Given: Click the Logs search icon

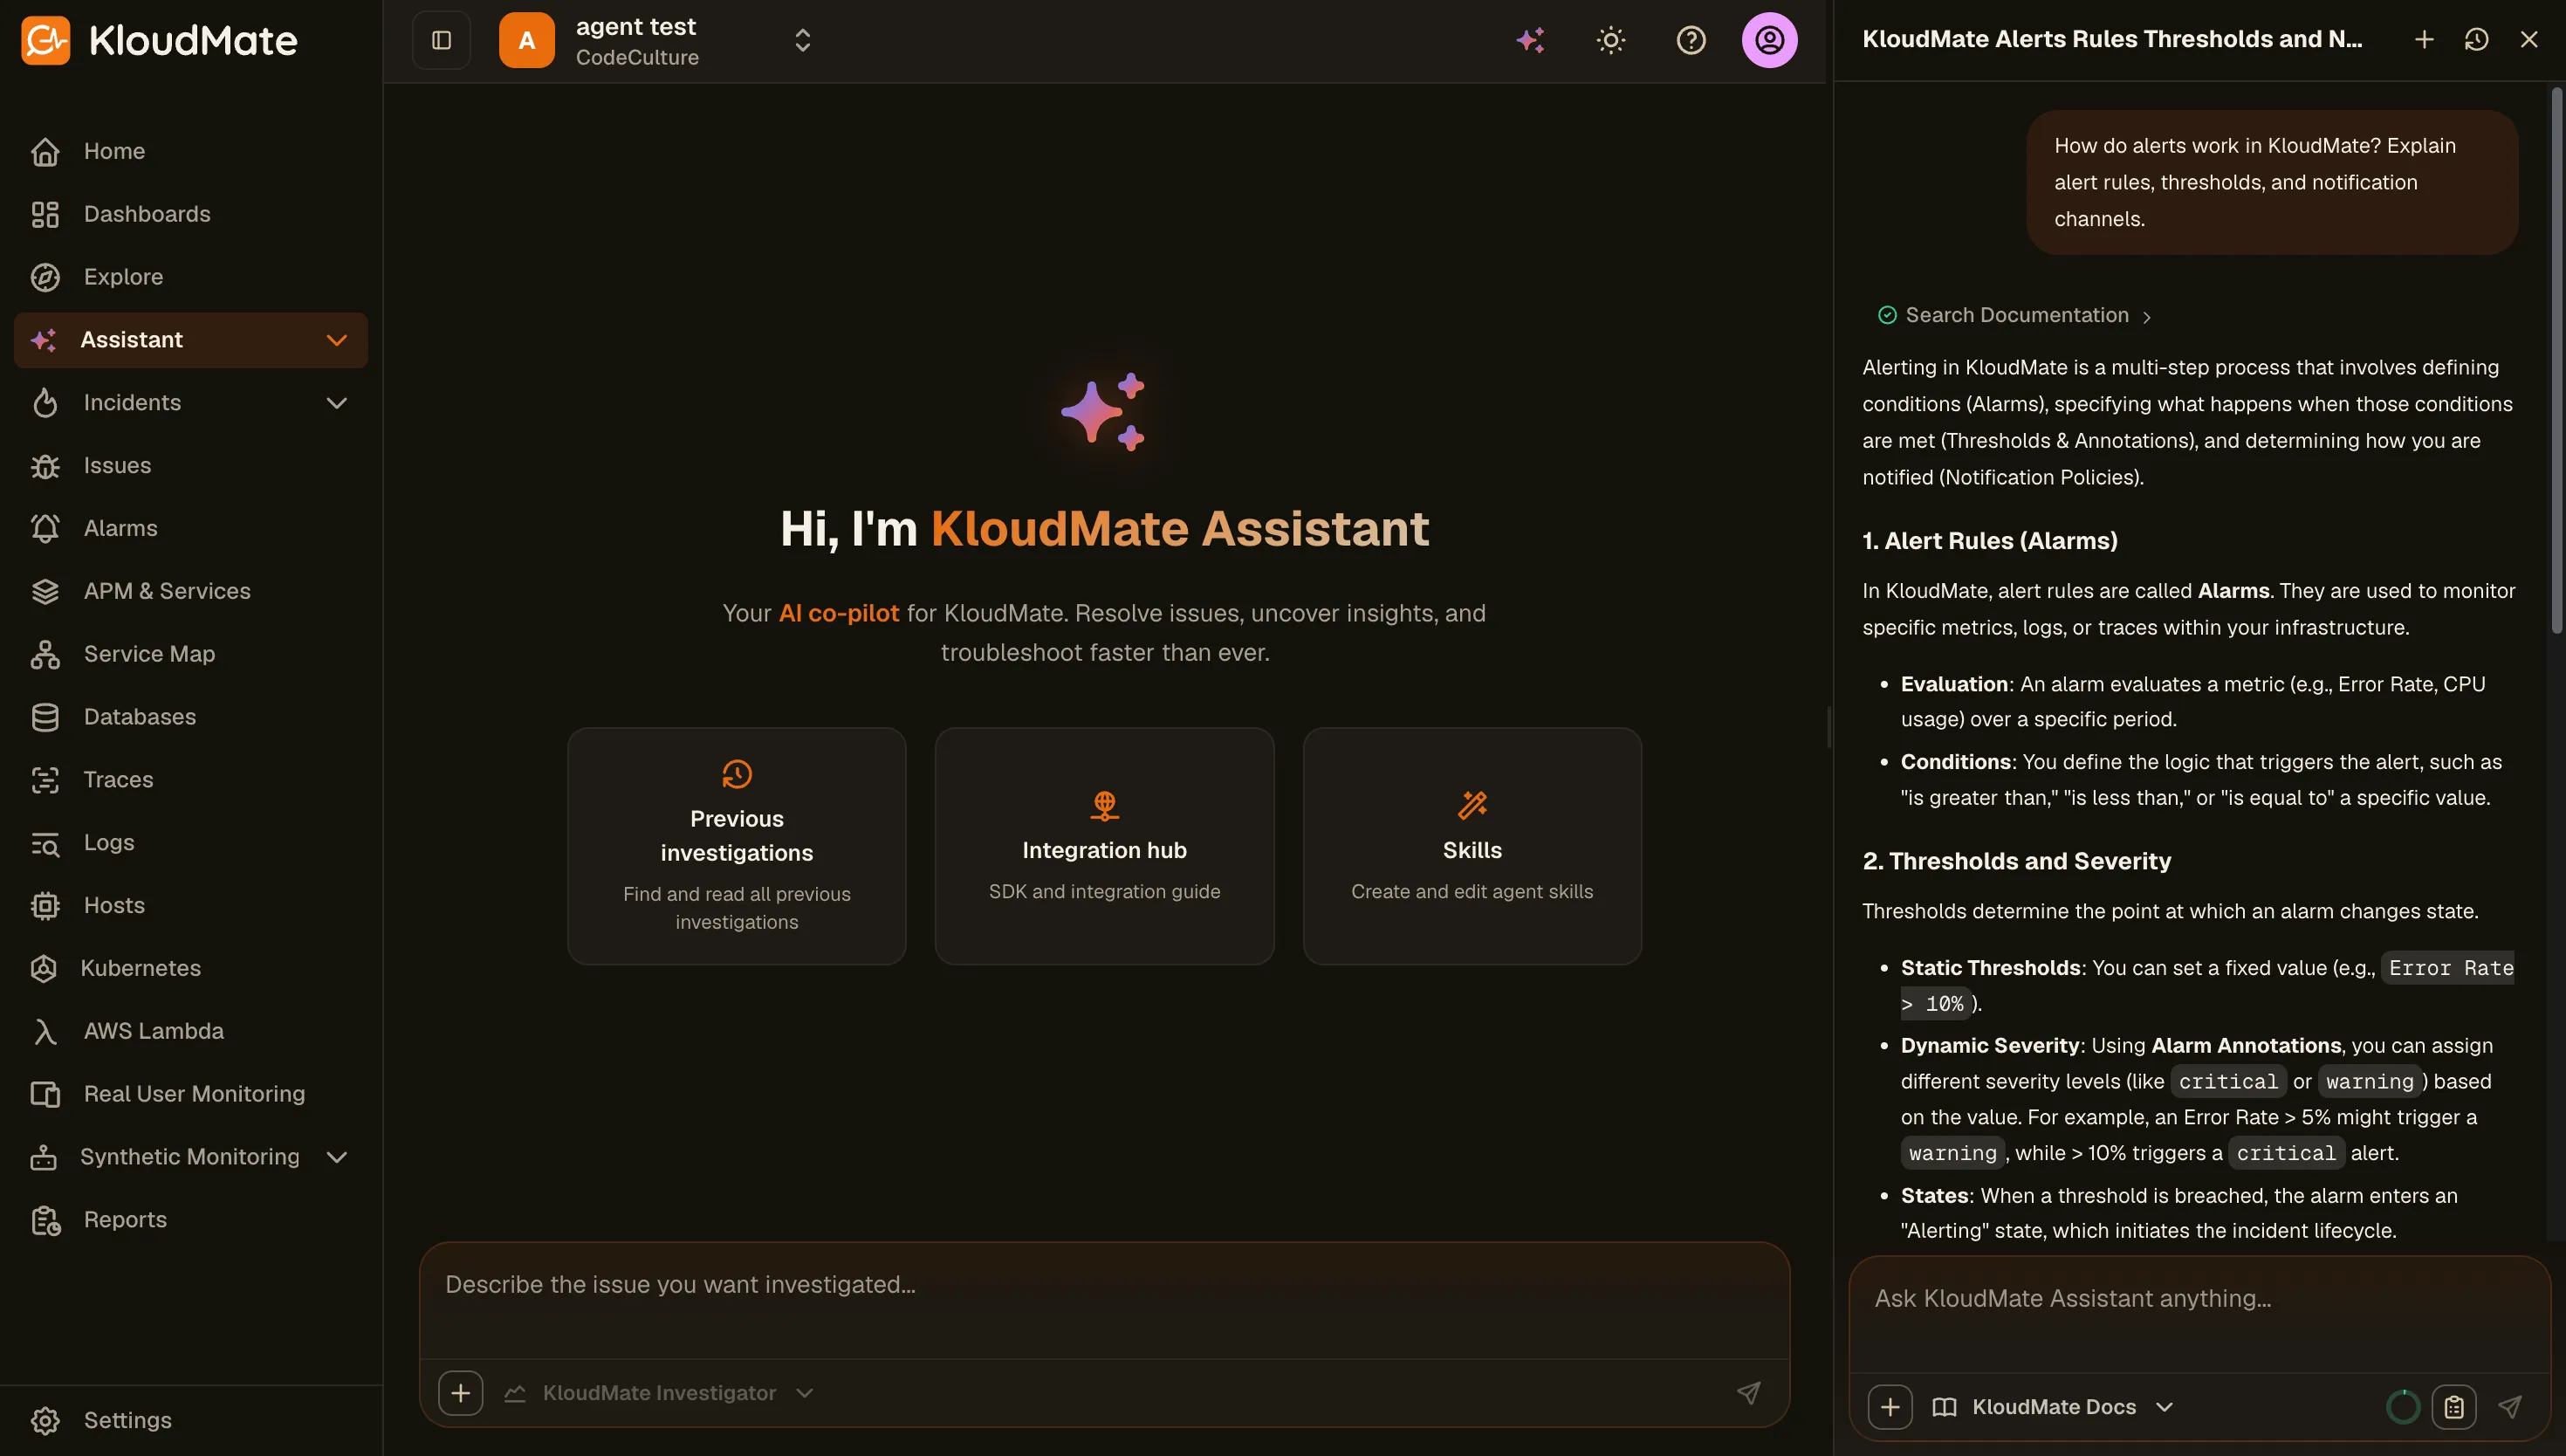Looking at the screenshot, I should pyautogui.click(x=45, y=843).
